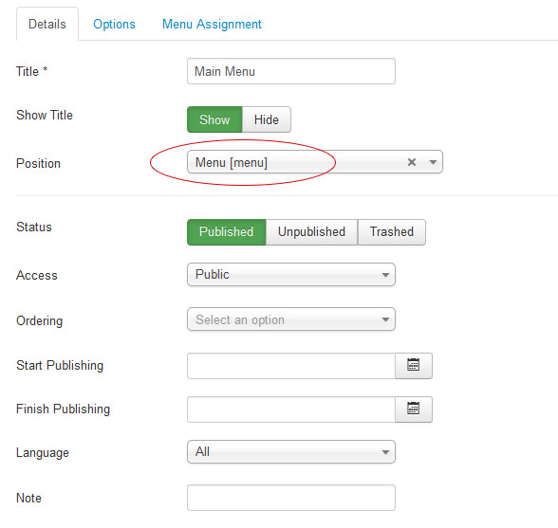Set Show Title to Show
558x528 pixels.
coord(214,119)
